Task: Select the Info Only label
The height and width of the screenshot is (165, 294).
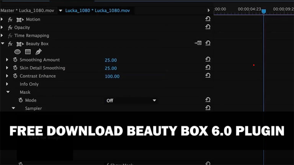Action: click(29, 84)
